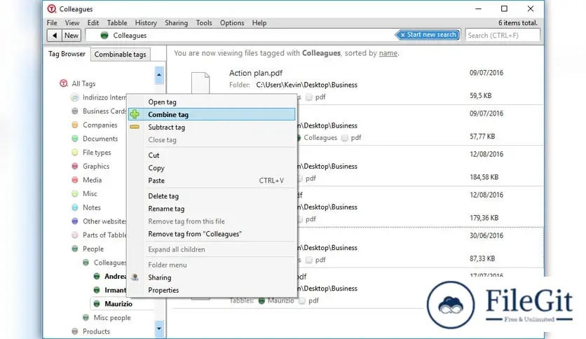This screenshot has height=339, width=586.
Task: Open the Help menu
Action: pos(259,23)
